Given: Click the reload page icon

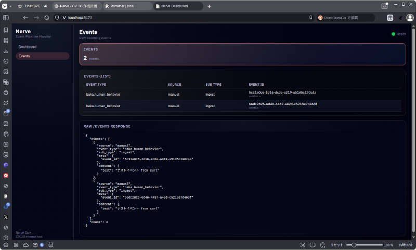Looking at the screenshot, I should point(47,18).
